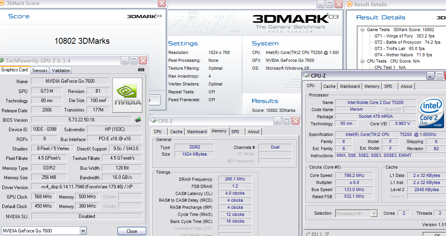Click the Channels value Dual
This screenshot has width=446, height=236.
tap(275, 147)
